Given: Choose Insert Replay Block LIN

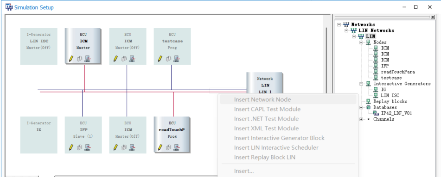Looking at the screenshot, I should [x=288, y=157].
